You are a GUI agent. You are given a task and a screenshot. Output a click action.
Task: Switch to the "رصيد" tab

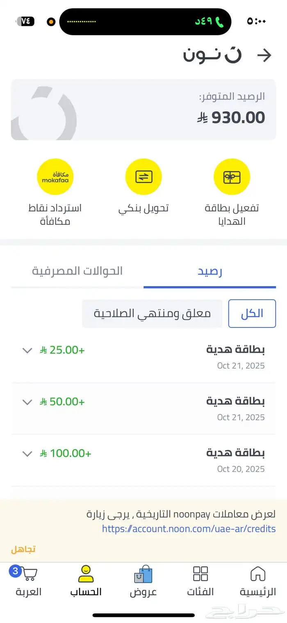210,271
